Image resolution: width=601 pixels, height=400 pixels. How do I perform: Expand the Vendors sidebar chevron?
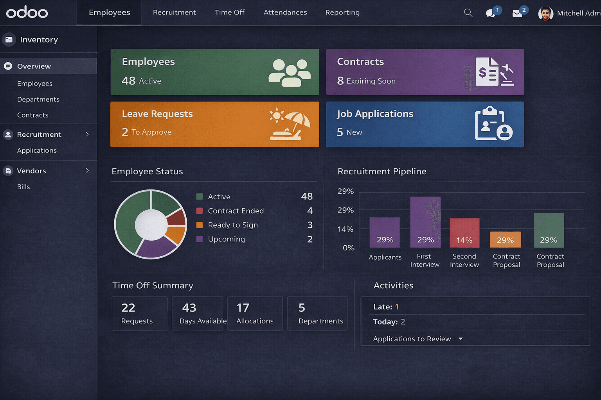(x=87, y=171)
